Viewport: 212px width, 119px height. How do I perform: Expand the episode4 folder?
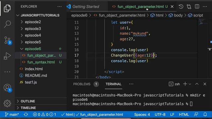33,35
